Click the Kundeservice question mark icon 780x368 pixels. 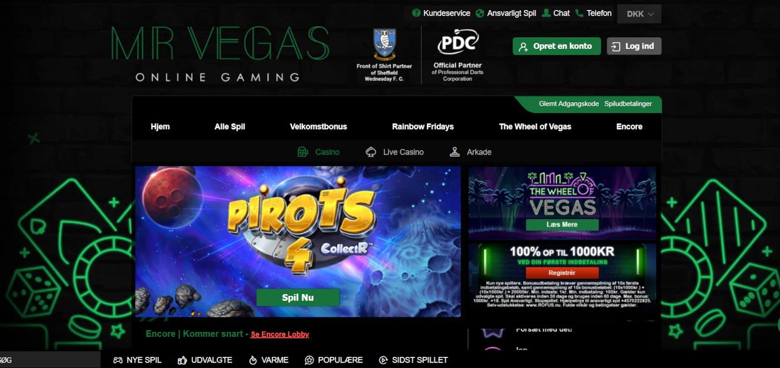(x=416, y=13)
